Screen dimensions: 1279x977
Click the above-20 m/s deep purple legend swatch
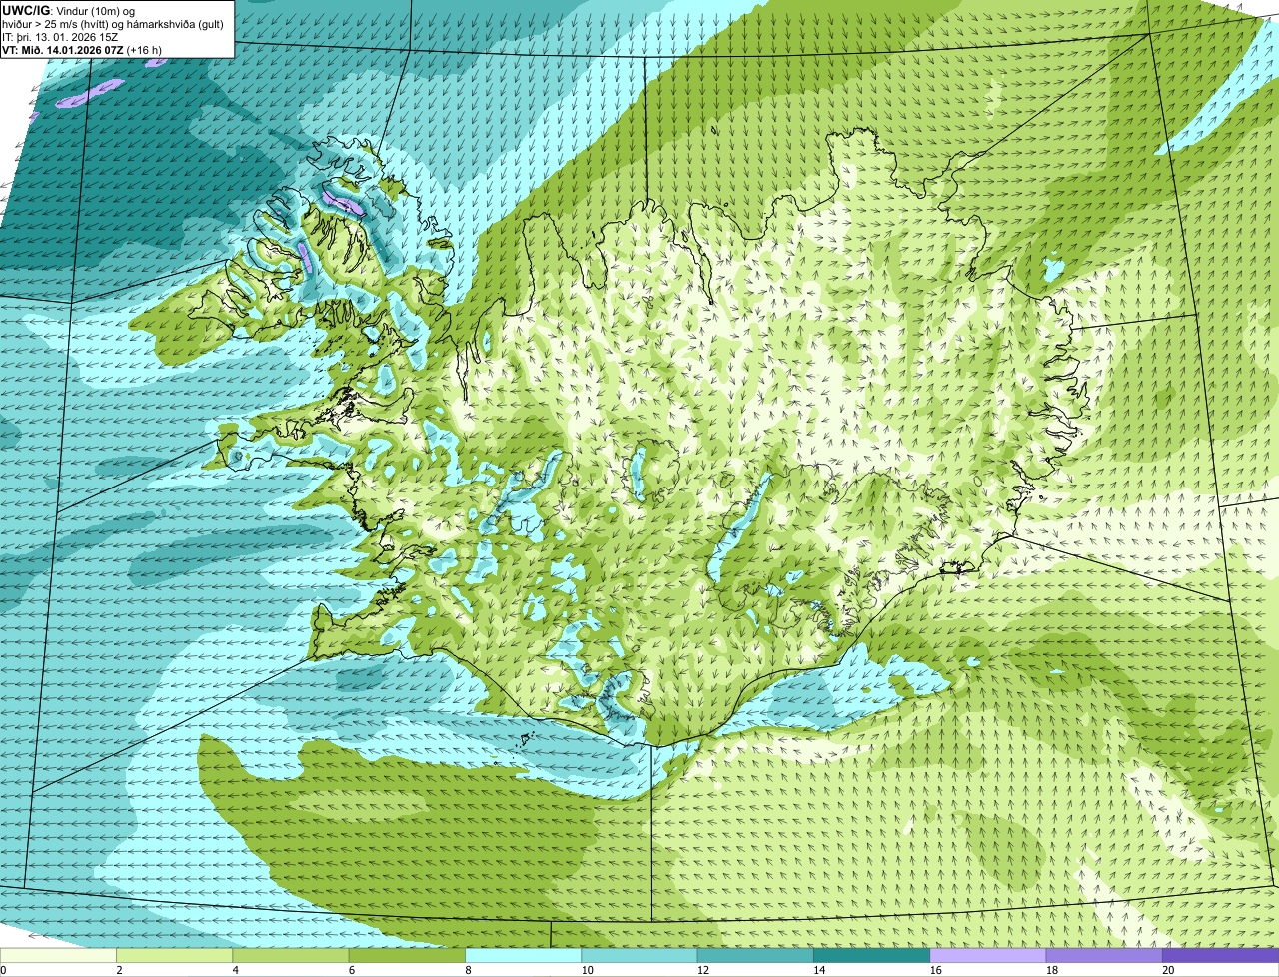[1220, 956]
